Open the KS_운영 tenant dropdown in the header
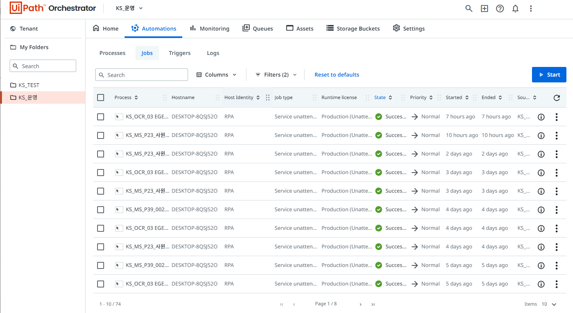The image size is (573, 313). coord(129,8)
